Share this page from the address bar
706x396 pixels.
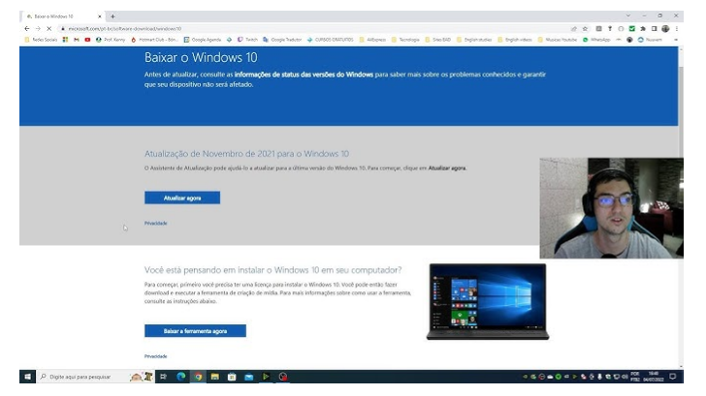[x=574, y=29]
